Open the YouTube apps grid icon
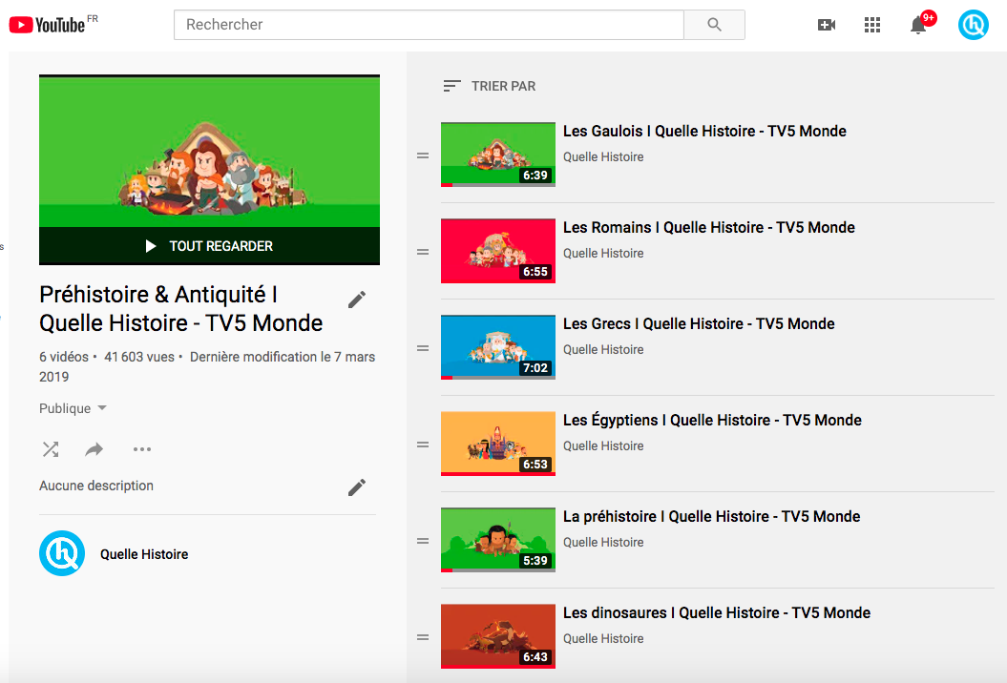Image resolution: width=1007 pixels, height=683 pixels. 872,25
